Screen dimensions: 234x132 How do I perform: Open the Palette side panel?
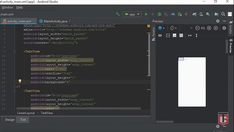pos(154,34)
